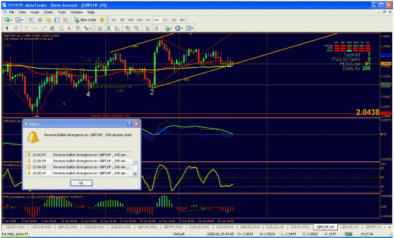Switch to the EURUSD,M30 chart tab
Viewport: 394px width, 238px height.
coord(199,227)
